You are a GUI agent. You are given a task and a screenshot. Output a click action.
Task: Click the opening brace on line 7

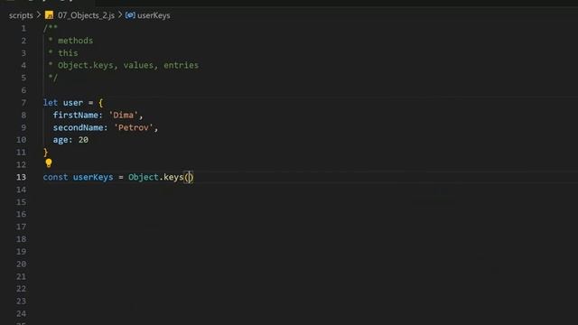tap(100, 103)
